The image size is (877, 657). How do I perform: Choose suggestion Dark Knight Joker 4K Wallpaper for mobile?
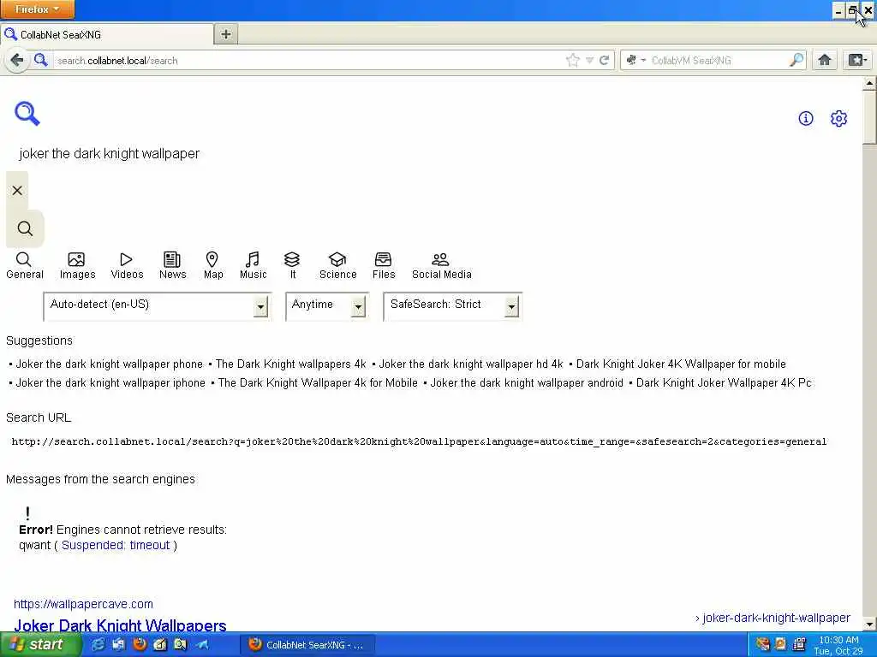pyautogui.click(x=681, y=364)
